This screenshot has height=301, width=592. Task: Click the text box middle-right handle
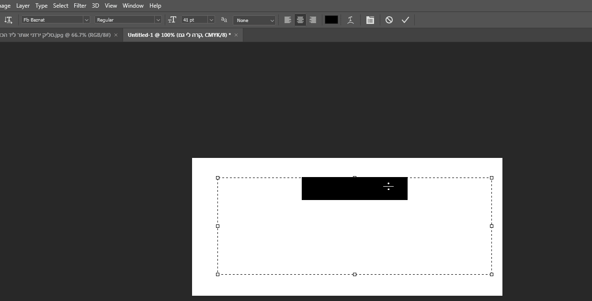(491, 226)
